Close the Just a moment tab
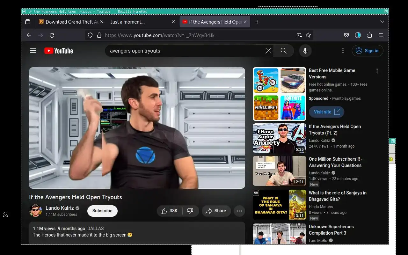The image size is (408, 255). (173, 22)
